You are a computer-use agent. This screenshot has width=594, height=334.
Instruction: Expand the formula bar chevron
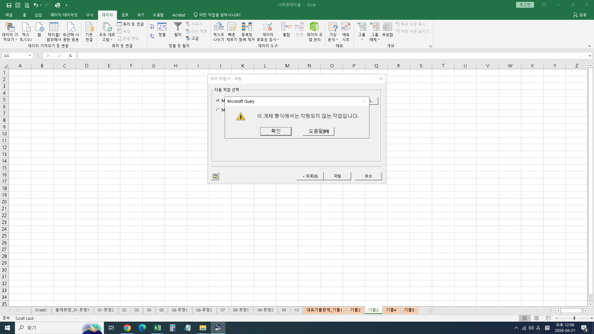pos(590,56)
